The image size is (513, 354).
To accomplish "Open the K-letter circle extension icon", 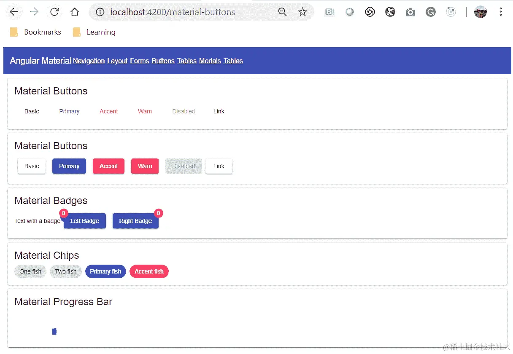I will pos(390,12).
